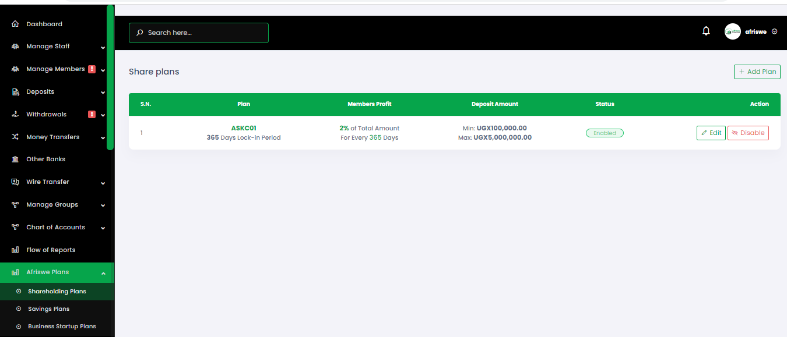Viewport: 787px width, 337px height.
Task: Open notifications bell icon
Action: pos(706,31)
